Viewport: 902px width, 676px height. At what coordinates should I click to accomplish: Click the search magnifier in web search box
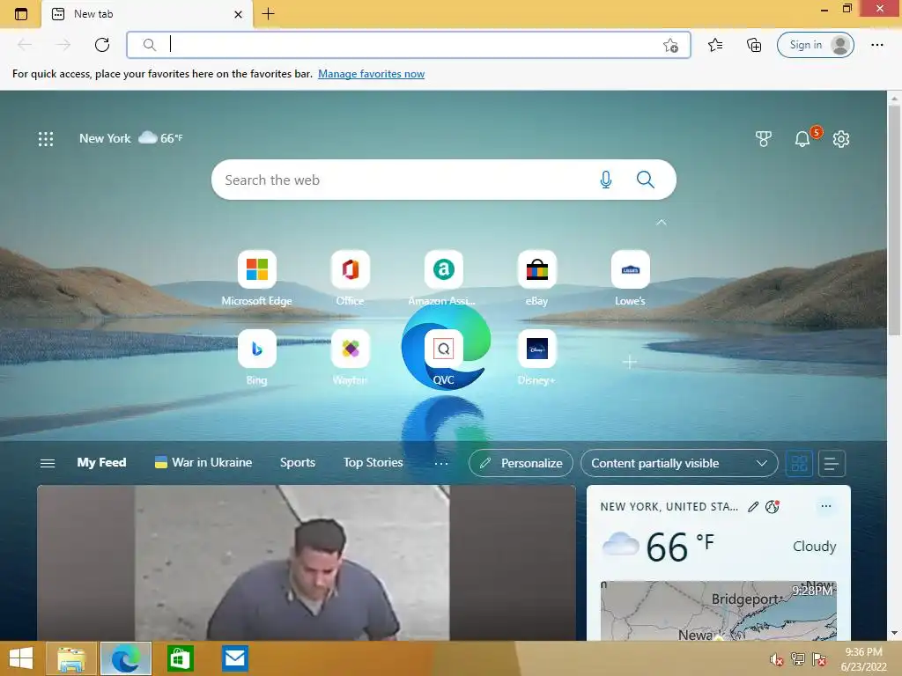pyautogui.click(x=646, y=180)
